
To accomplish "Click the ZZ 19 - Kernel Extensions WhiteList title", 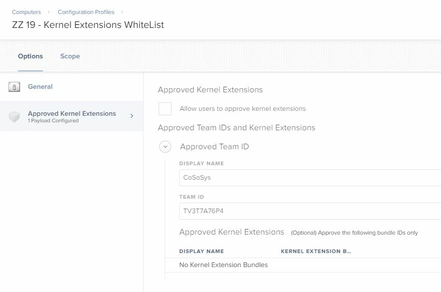I will click(88, 25).
